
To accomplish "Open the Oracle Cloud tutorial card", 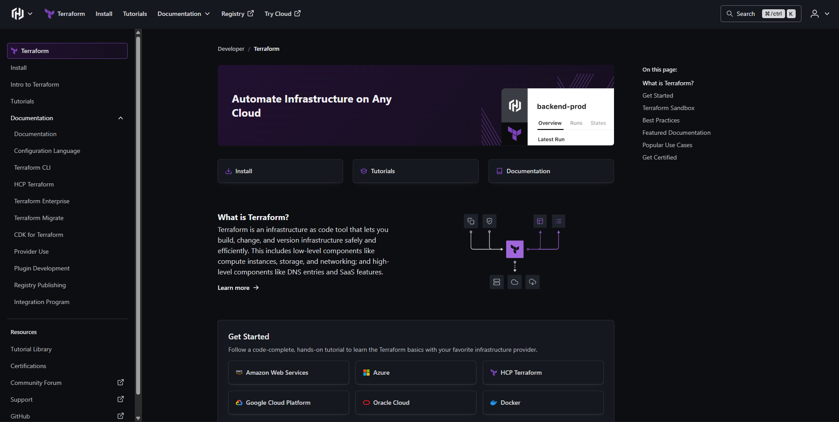I will coord(416,403).
